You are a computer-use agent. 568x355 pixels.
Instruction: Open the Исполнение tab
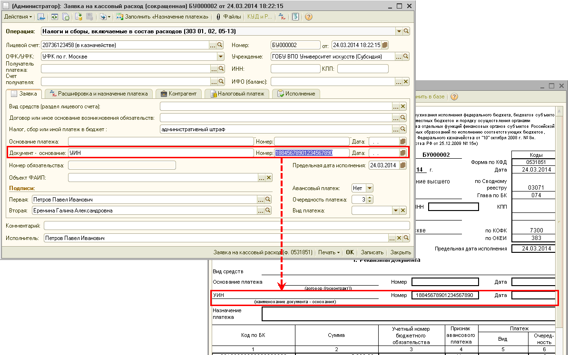(x=296, y=94)
